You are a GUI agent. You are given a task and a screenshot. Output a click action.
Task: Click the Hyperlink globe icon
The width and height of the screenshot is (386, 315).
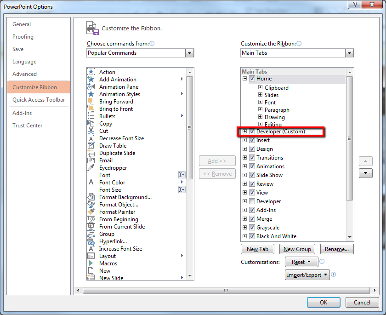pyautogui.click(x=91, y=241)
